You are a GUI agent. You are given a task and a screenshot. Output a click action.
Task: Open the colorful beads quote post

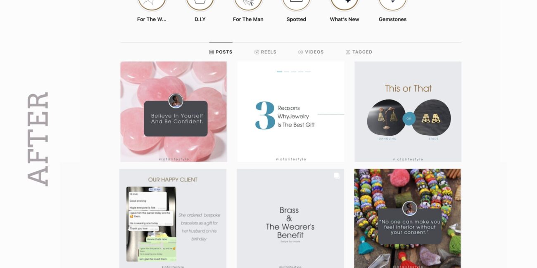pyautogui.click(x=407, y=219)
